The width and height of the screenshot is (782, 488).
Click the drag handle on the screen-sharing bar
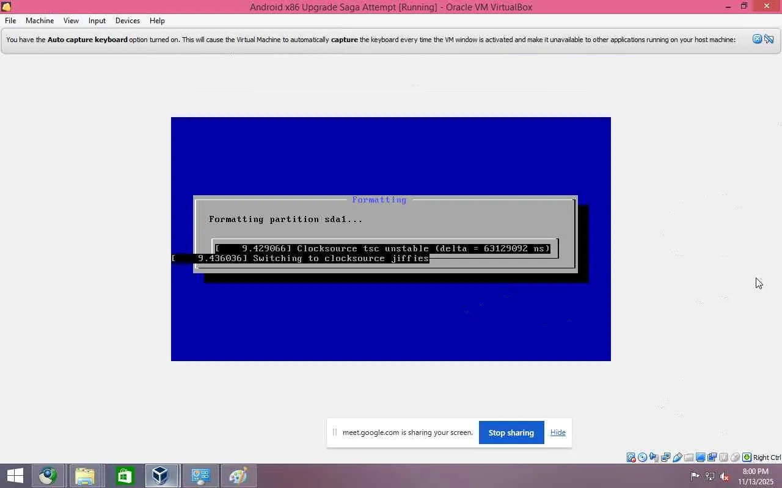pos(335,432)
